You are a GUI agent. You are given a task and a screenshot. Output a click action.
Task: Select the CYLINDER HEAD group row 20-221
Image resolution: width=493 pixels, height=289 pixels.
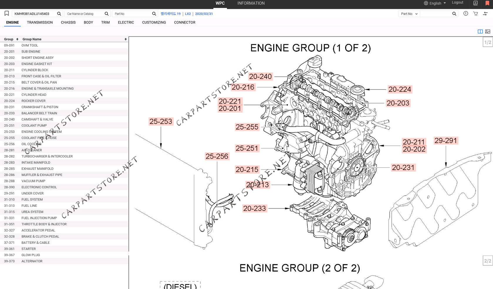(34, 95)
